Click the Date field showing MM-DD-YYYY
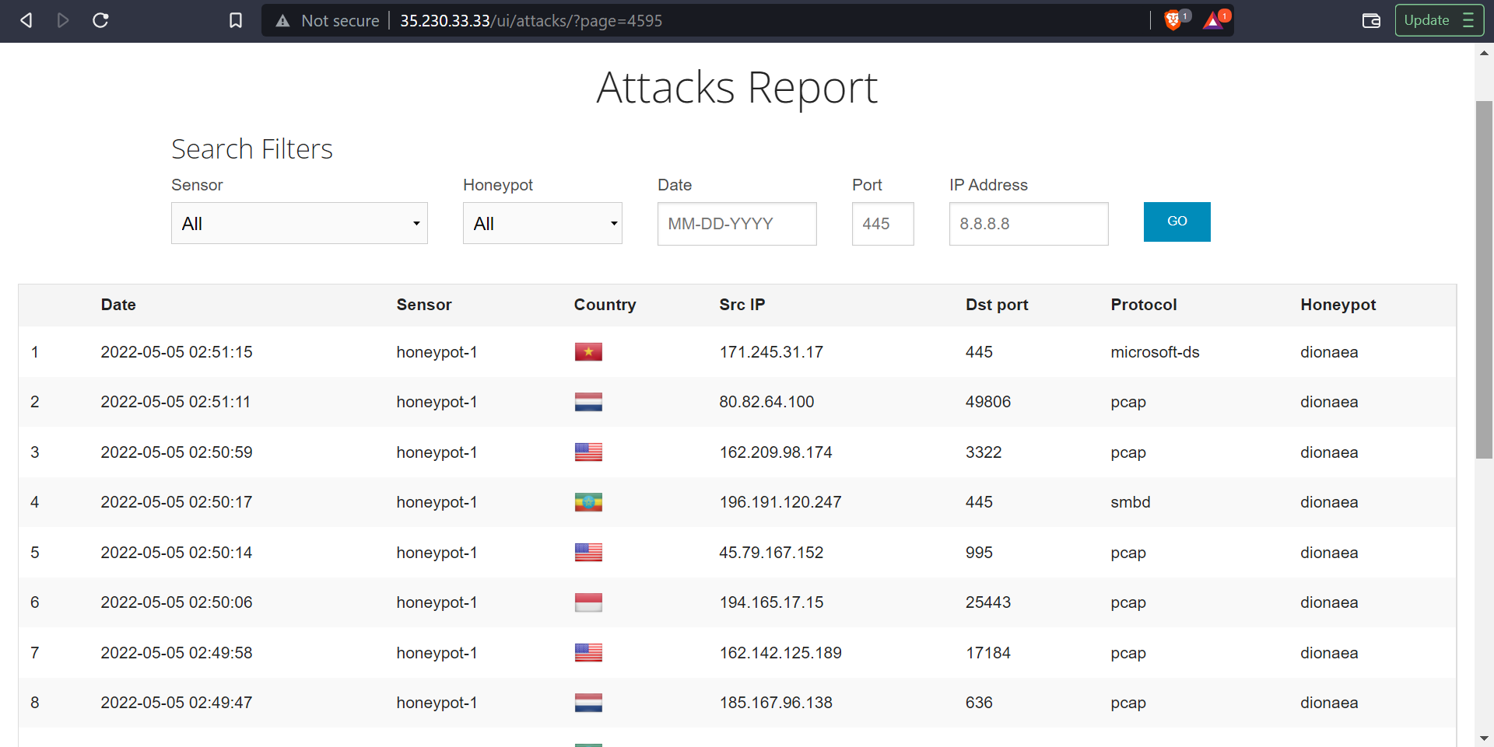1494x747 pixels. pyautogui.click(x=736, y=223)
